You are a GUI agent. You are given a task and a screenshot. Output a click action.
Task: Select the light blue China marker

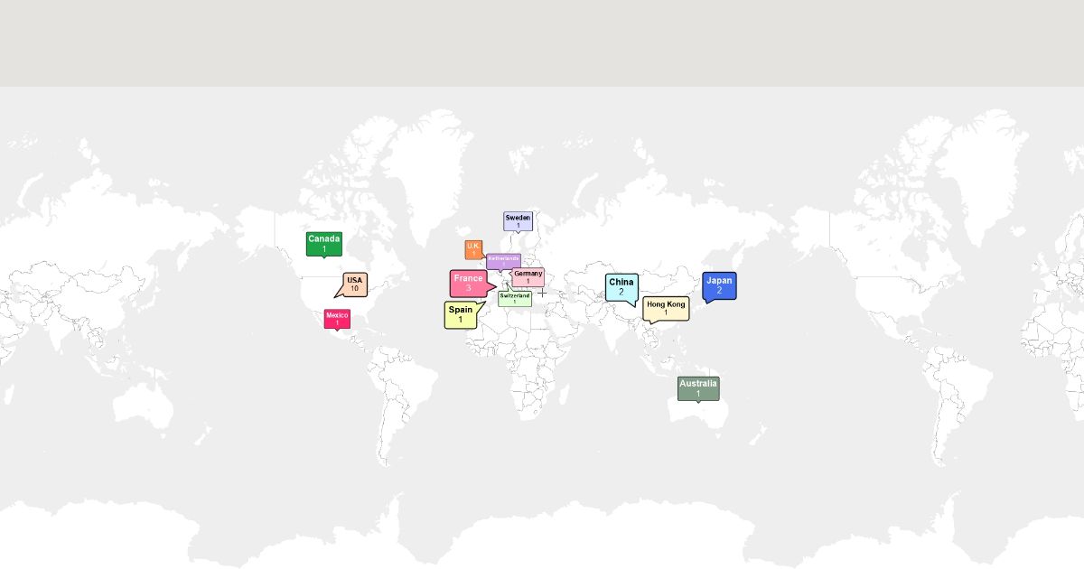[x=621, y=286]
